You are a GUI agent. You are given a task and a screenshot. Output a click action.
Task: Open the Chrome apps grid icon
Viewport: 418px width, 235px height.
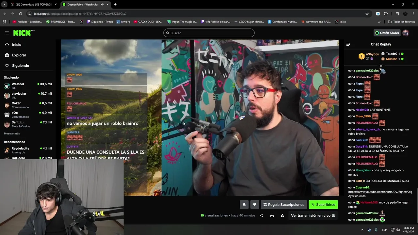[x=4, y=22]
